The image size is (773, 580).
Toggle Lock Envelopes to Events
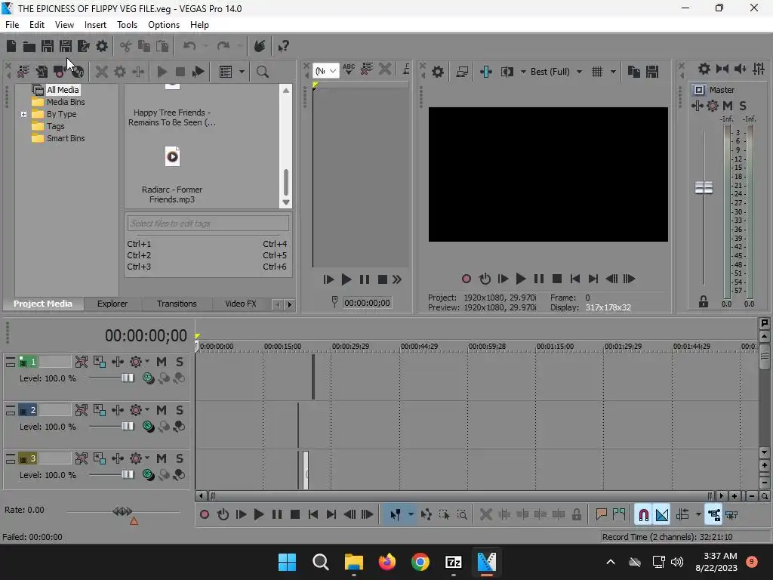click(713, 515)
